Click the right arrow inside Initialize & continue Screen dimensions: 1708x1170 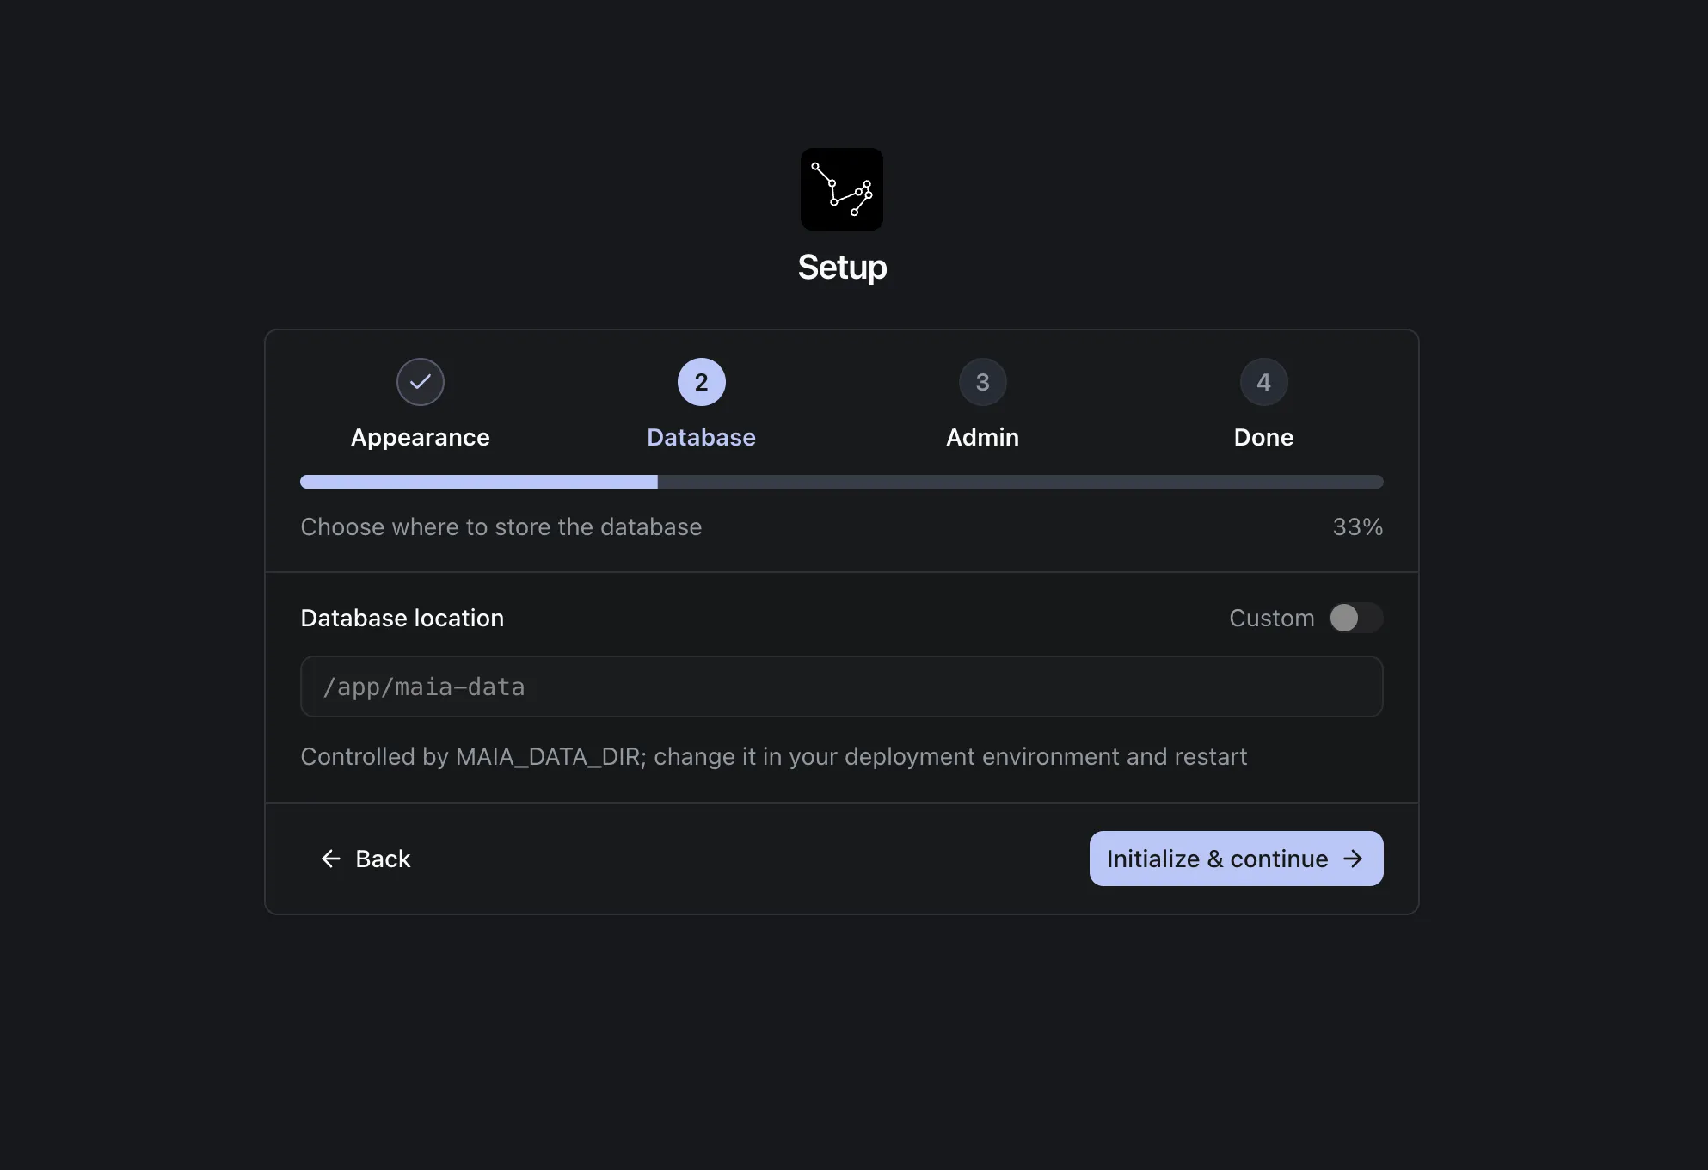(x=1353, y=858)
